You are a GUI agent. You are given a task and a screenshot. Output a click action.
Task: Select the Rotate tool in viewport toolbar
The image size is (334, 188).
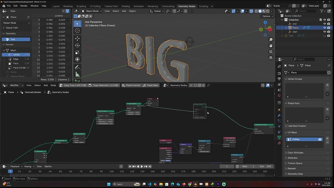(x=77, y=45)
